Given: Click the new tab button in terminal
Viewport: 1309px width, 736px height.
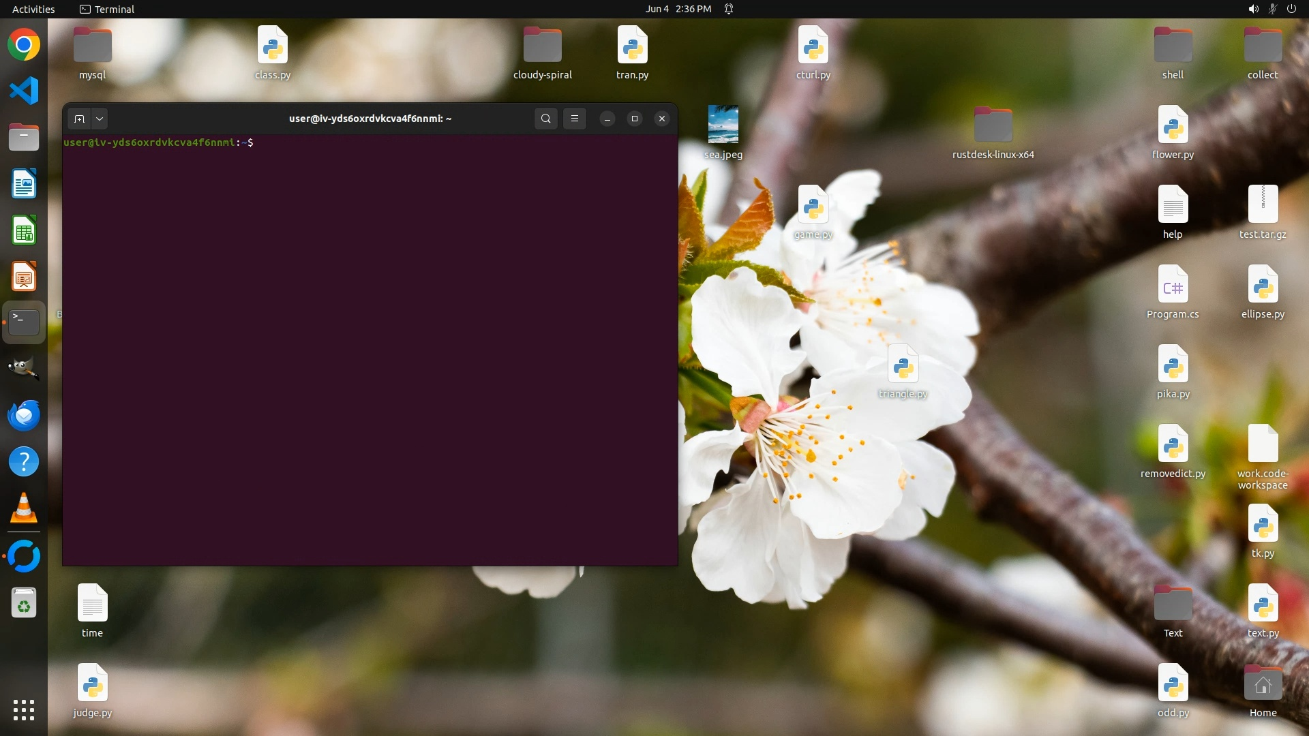Looking at the screenshot, I should [79, 119].
